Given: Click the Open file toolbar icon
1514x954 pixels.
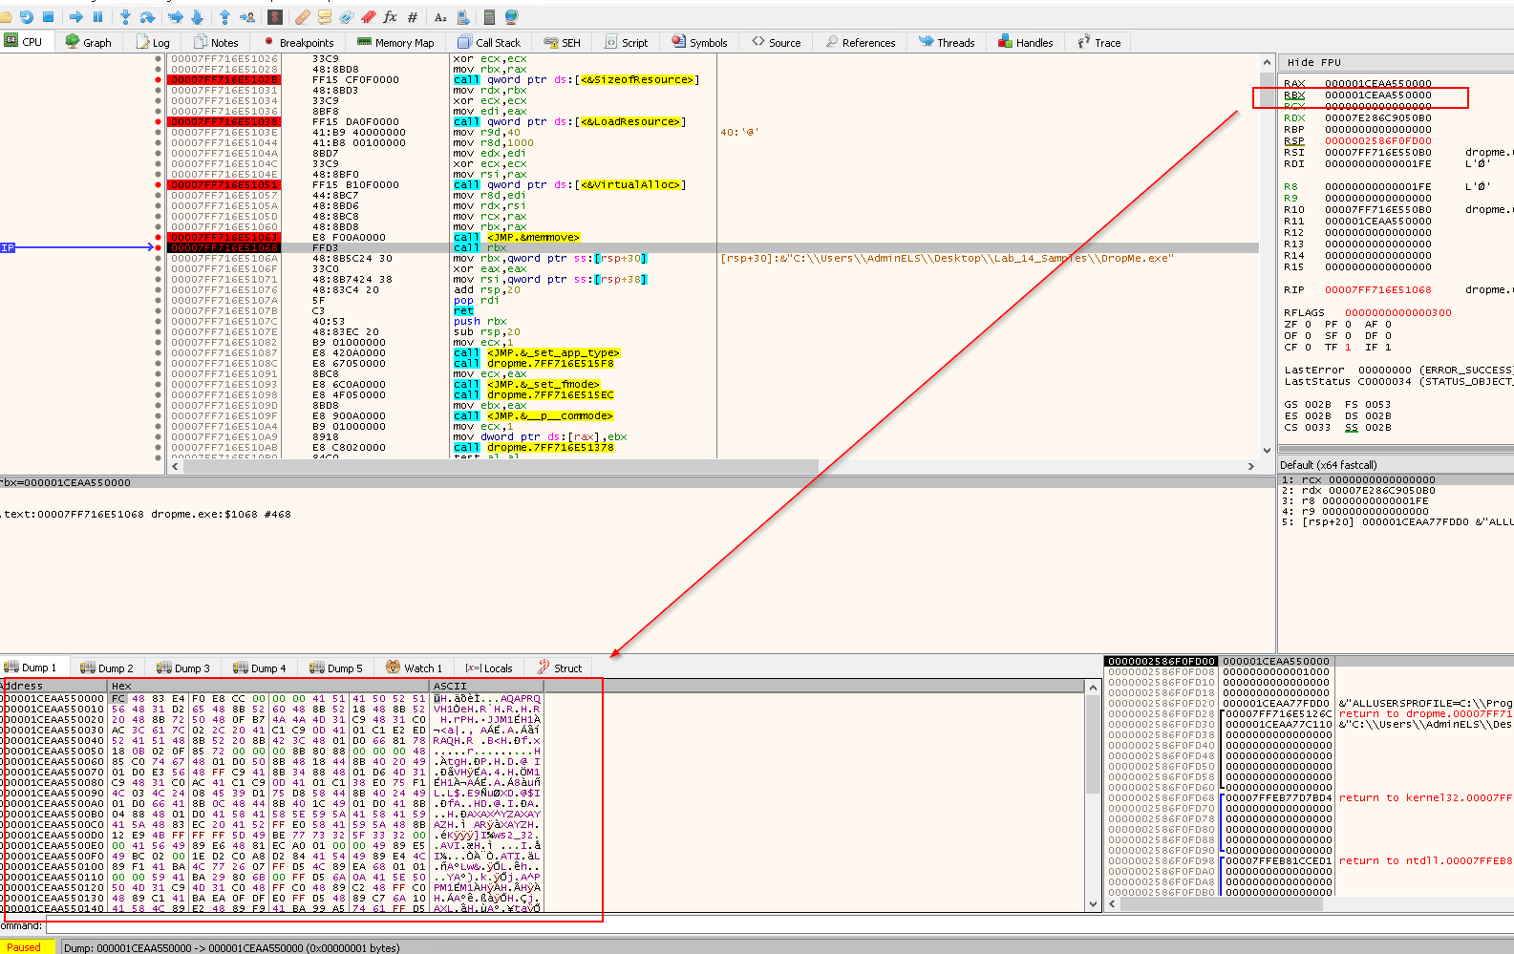Looking at the screenshot, I should [5, 17].
